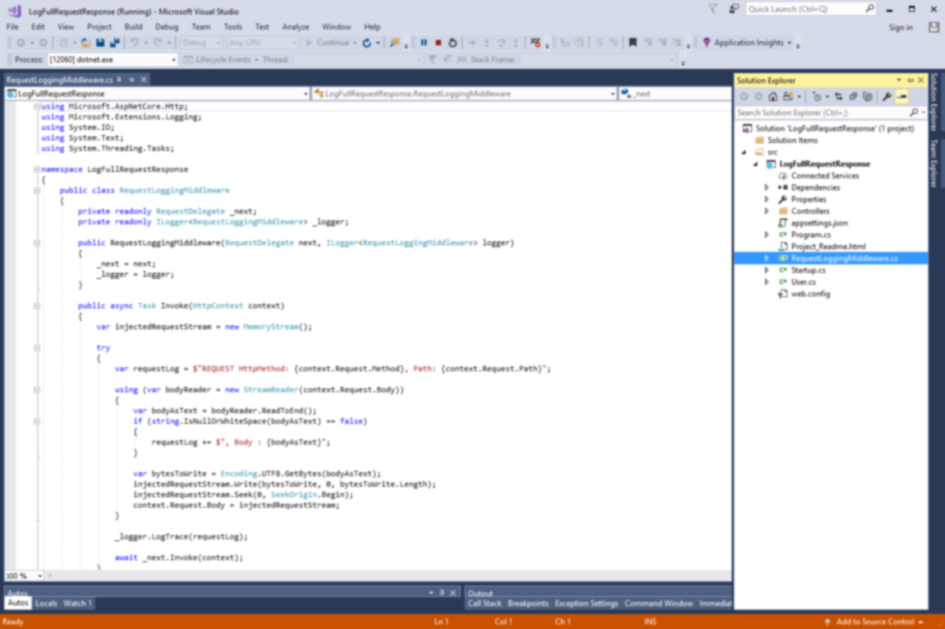Image resolution: width=945 pixels, height=629 pixels.
Task: Pause debugging with the Break All icon
Action: (424, 42)
